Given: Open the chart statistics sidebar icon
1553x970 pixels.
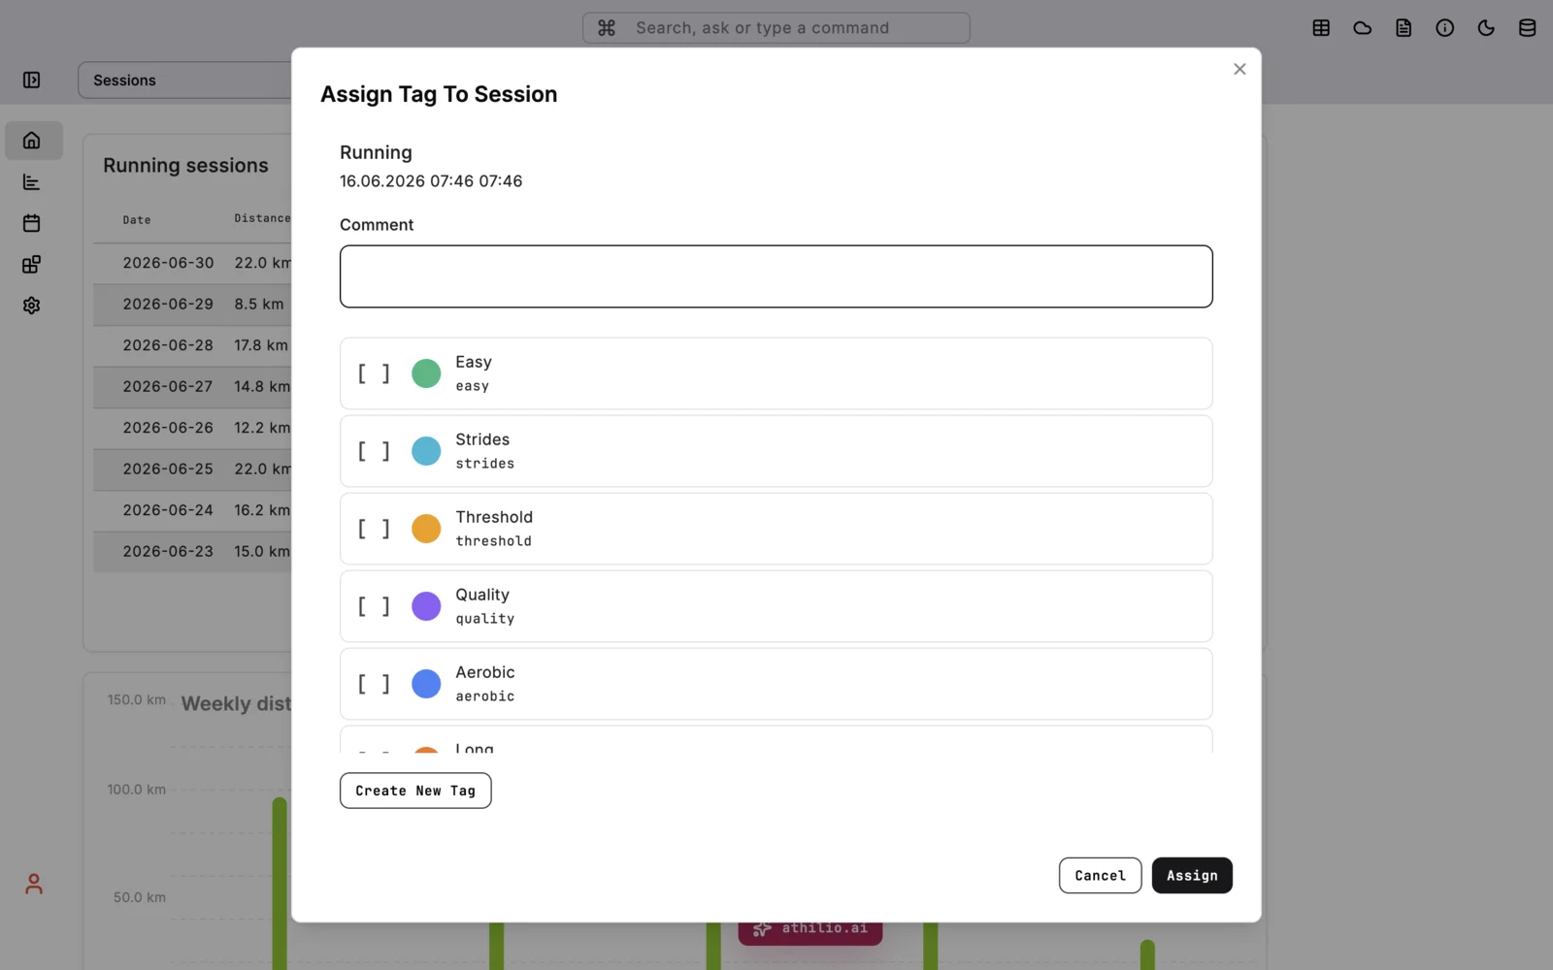Looking at the screenshot, I should tap(32, 182).
